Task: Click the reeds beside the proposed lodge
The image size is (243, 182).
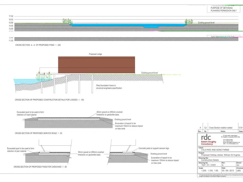Action: point(43,76)
